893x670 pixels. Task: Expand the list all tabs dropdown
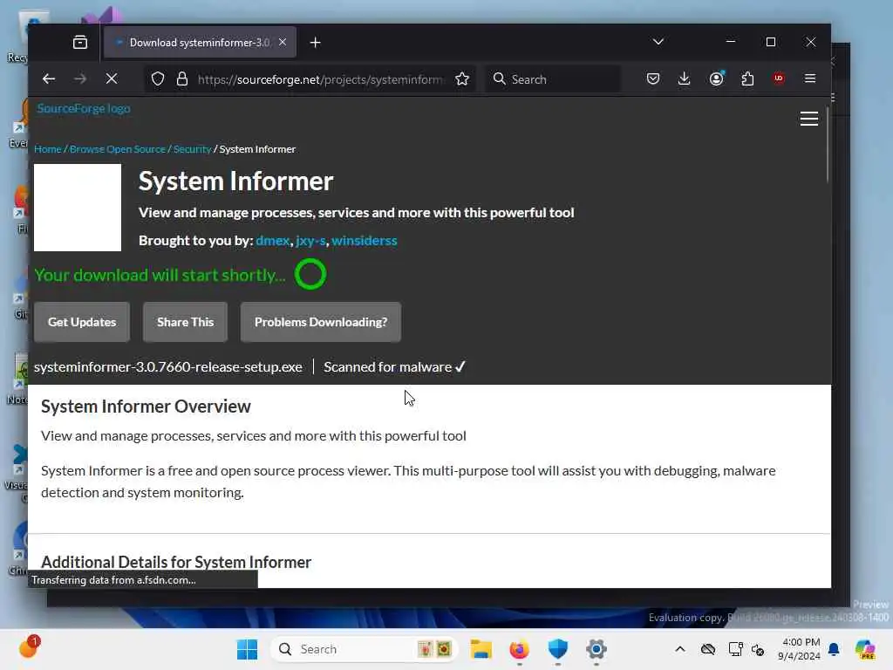(x=658, y=42)
